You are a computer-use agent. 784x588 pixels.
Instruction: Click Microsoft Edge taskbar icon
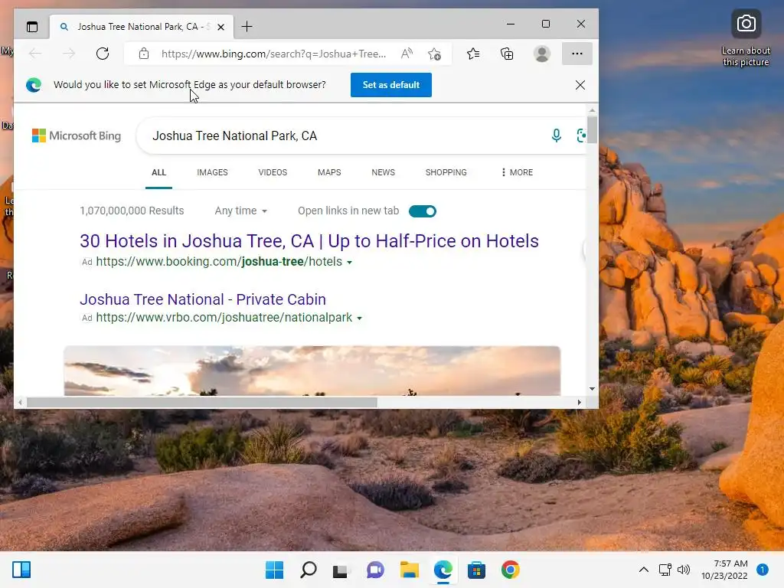pyautogui.click(x=443, y=570)
